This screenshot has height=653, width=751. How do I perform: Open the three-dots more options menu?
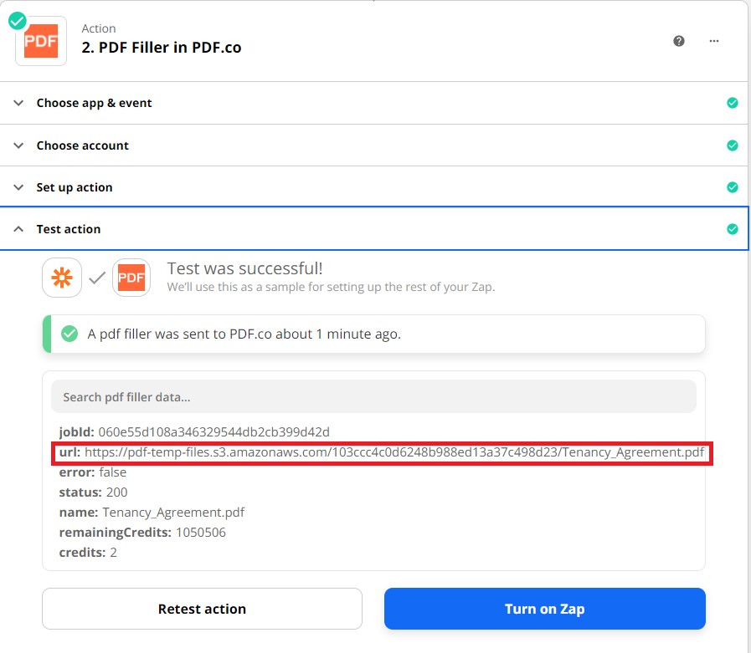pos(713,41)
